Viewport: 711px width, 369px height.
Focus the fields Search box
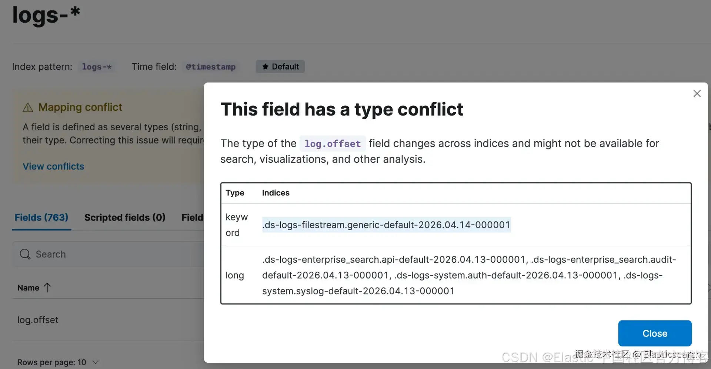(x=111, y=254)
